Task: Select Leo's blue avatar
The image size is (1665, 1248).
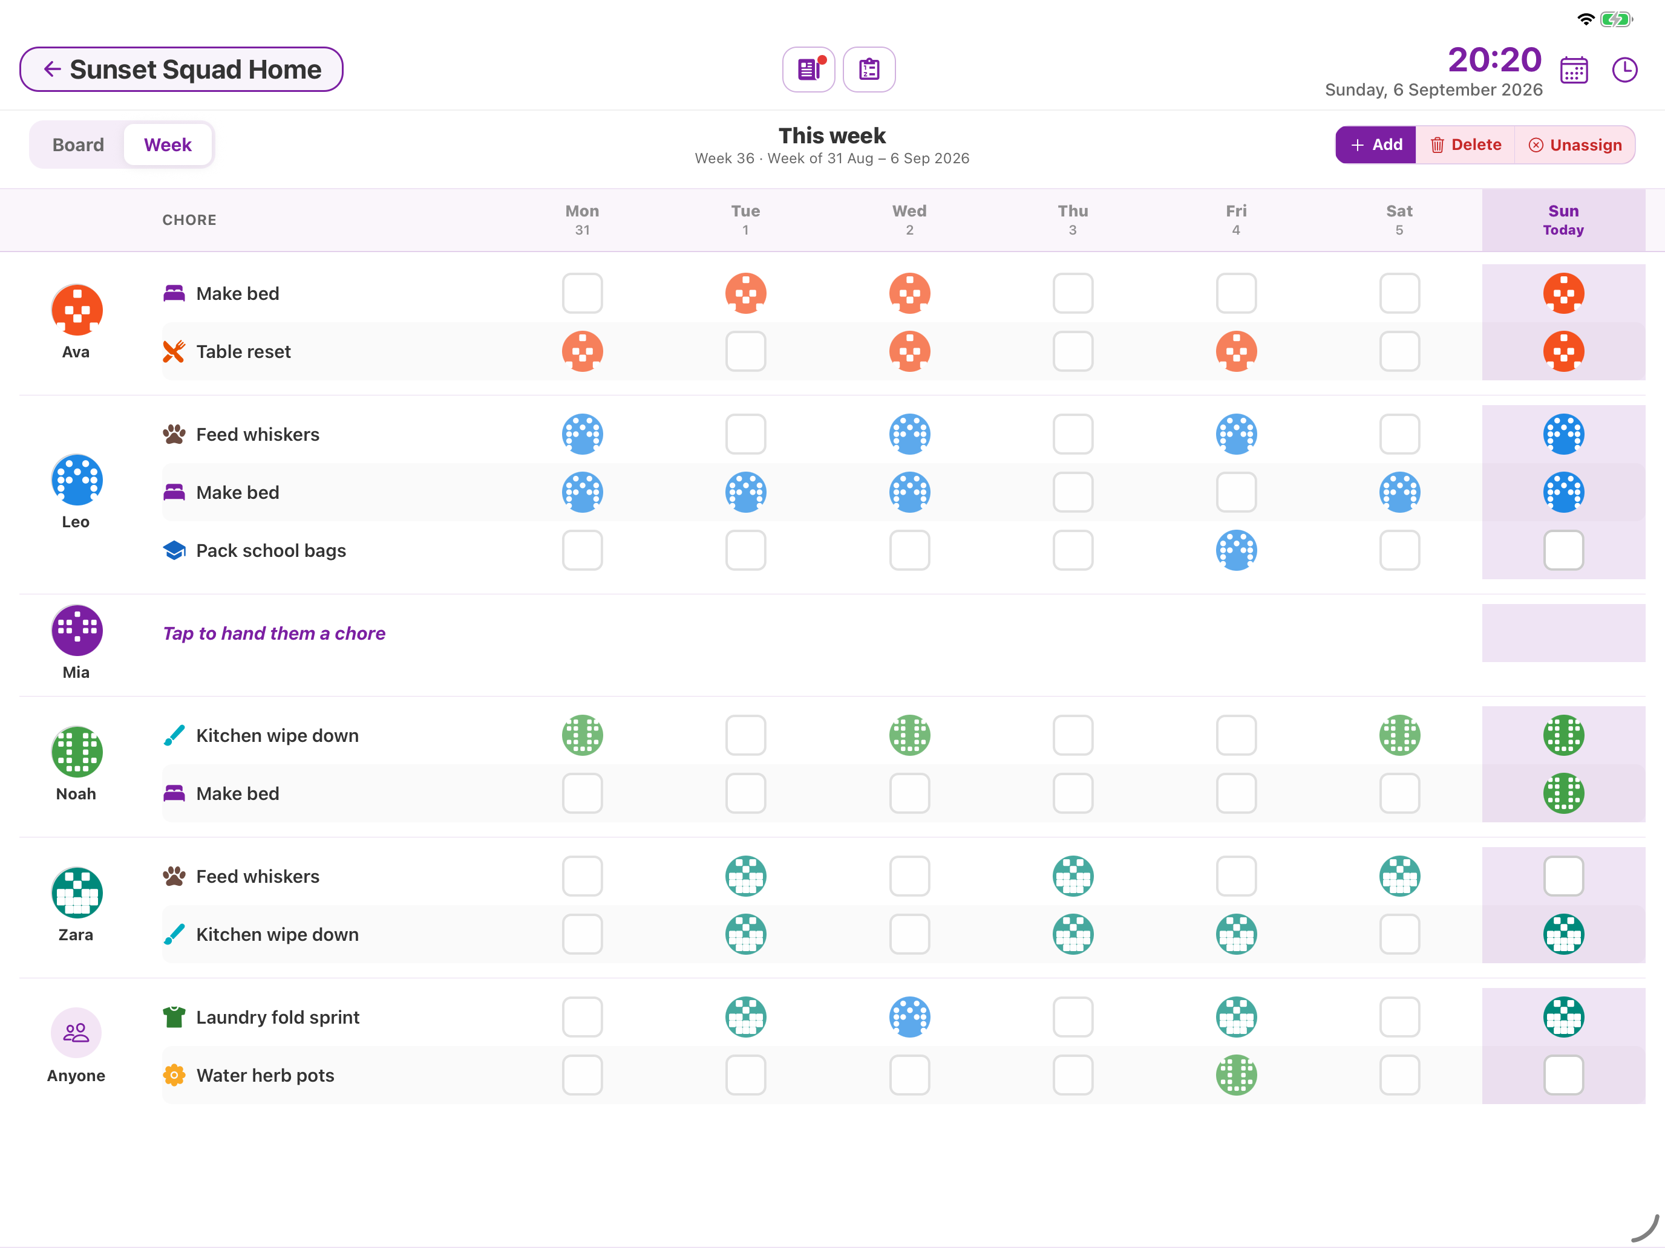Action: (x=77, y=480)
